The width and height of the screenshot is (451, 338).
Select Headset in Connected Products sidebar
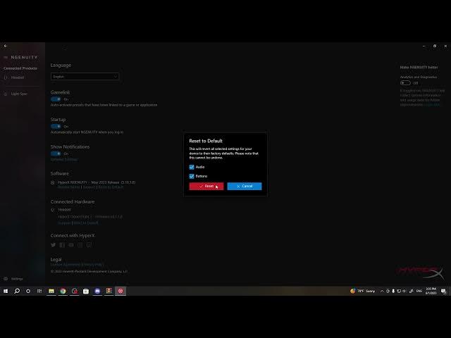(x=17, y=77)
